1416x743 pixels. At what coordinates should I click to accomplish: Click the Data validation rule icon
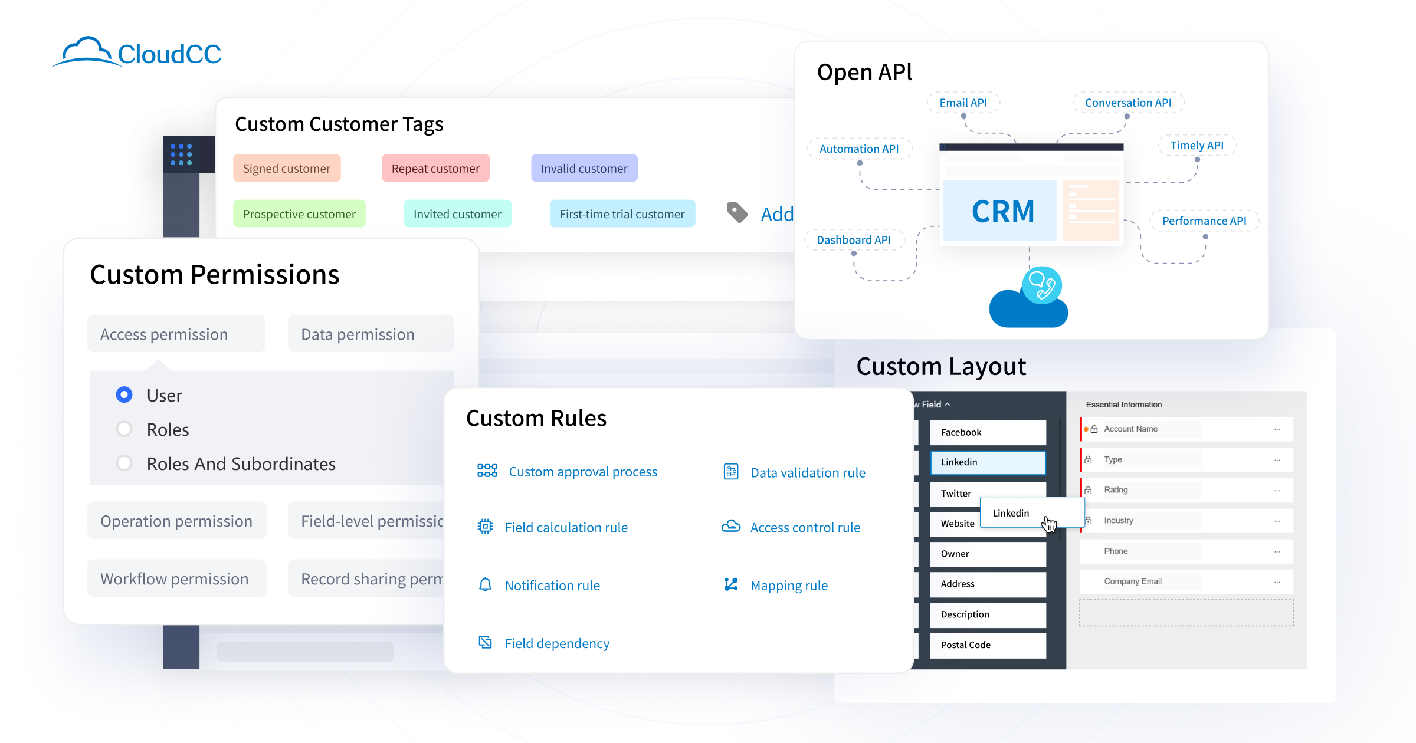tap(731, 472)
